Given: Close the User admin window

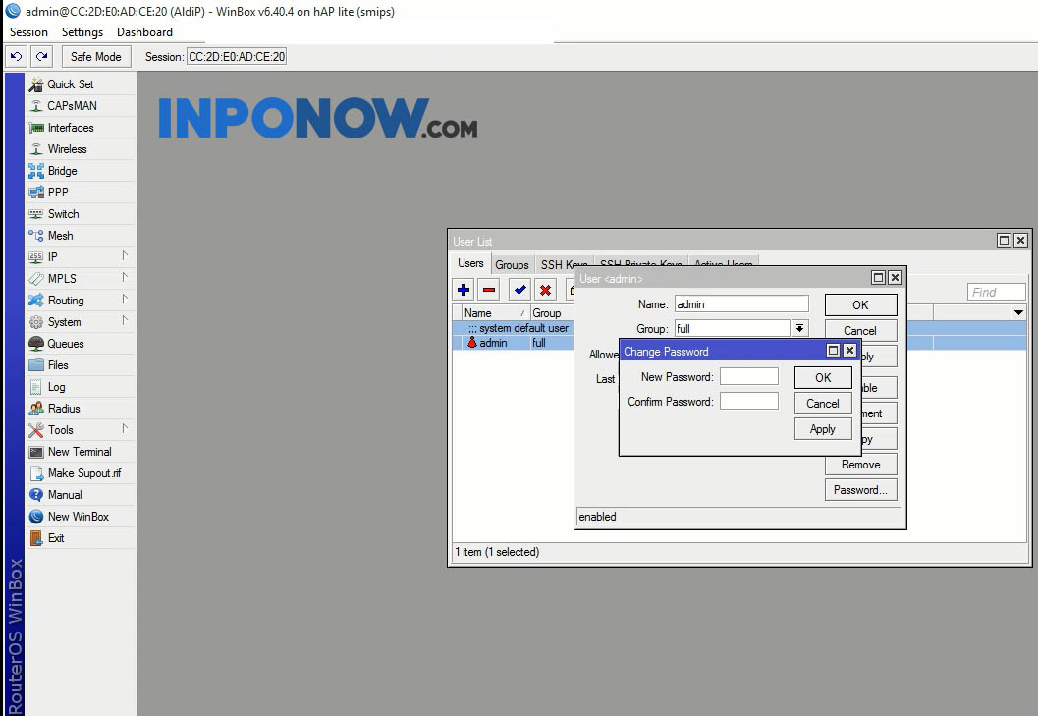Looking at the screenshot, I should (x=895, y=278).
